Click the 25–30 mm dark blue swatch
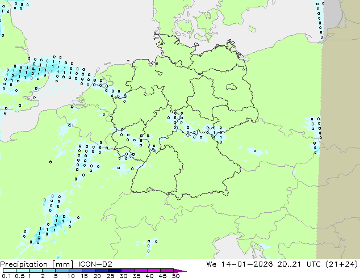 [x=114, y=271]
